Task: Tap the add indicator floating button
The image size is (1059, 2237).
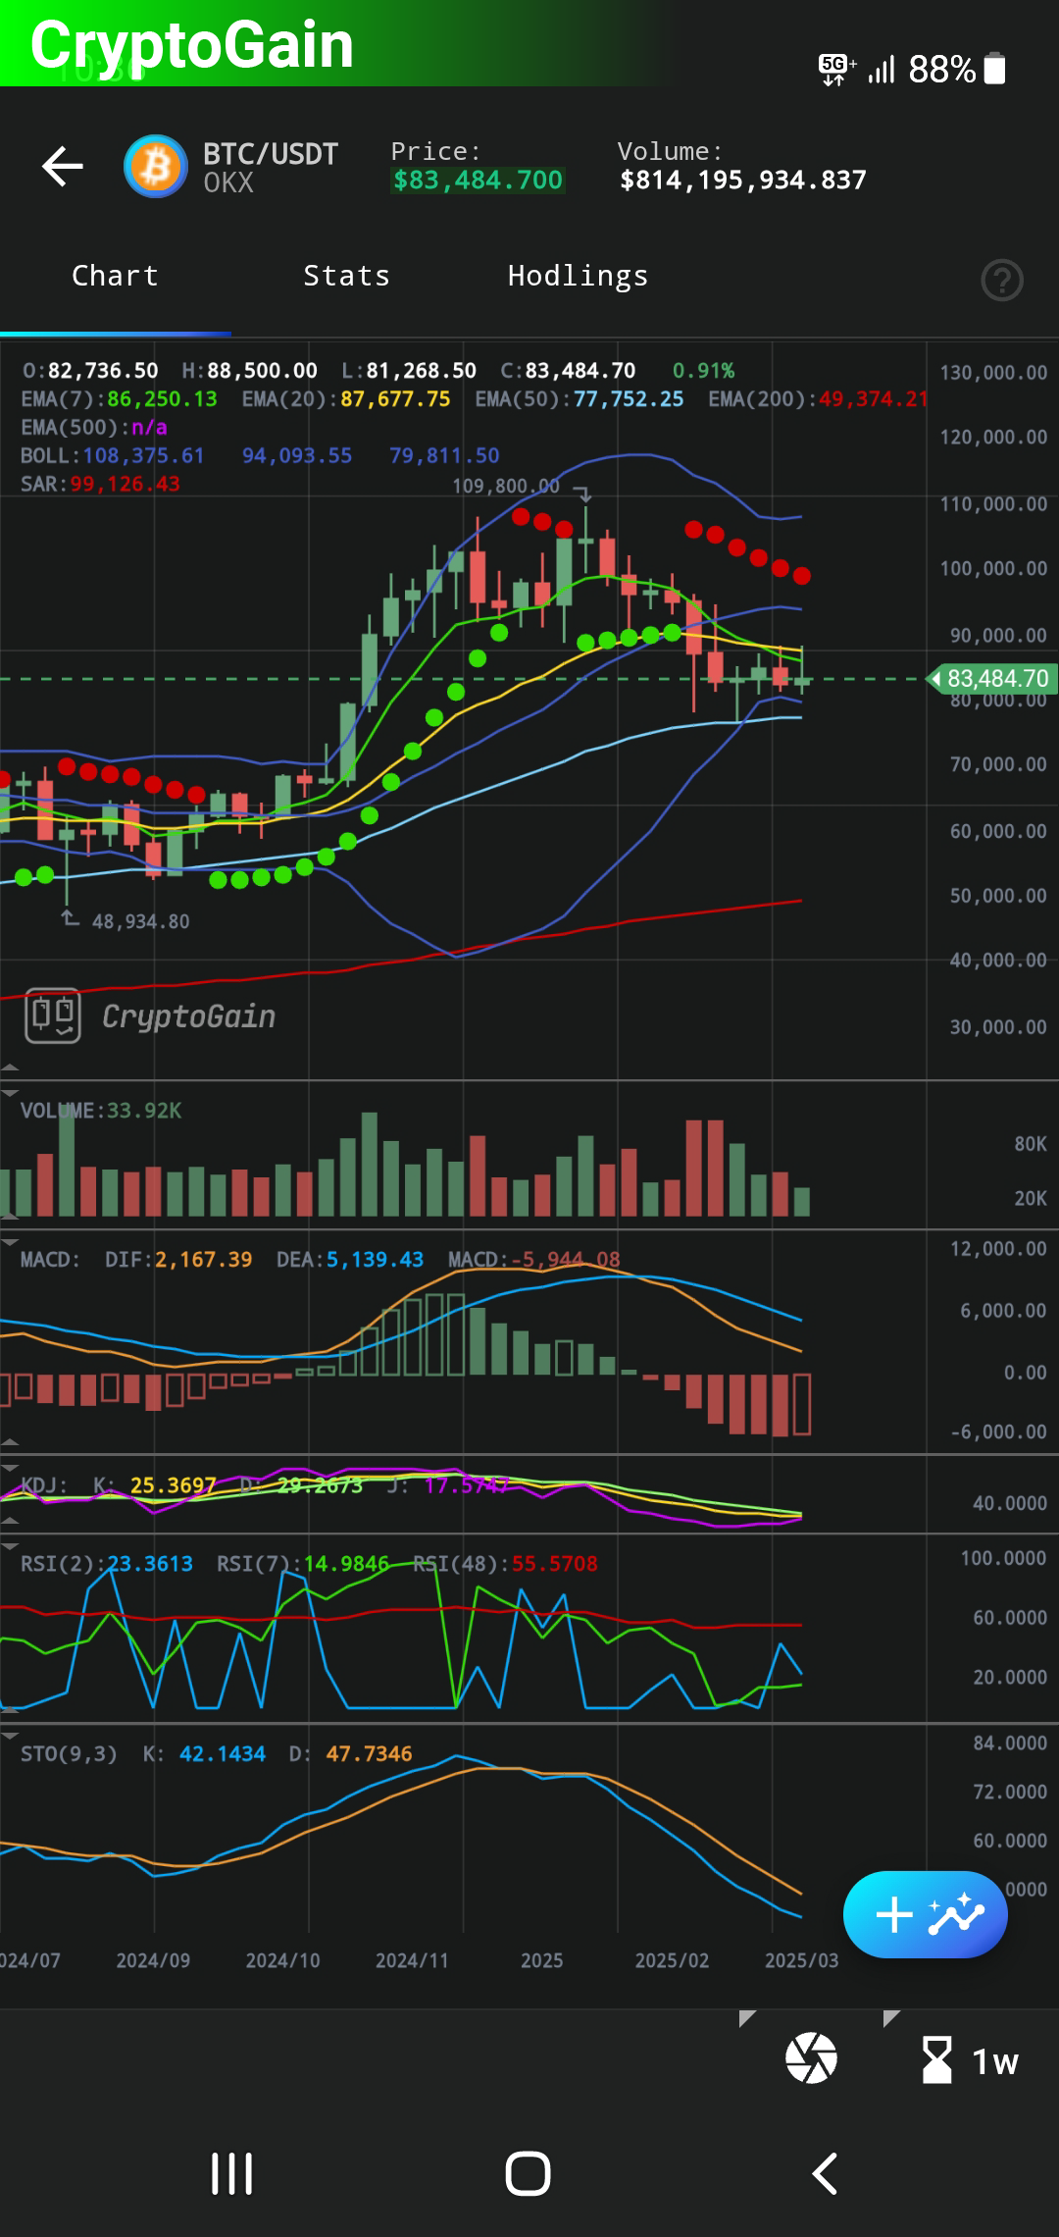Action: click(925, 1914)
